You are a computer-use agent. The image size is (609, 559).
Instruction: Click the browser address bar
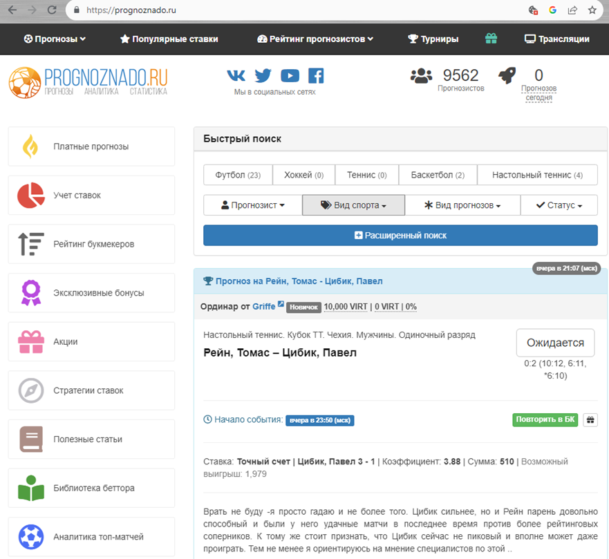pyautogui.click(x=297, y=10)
